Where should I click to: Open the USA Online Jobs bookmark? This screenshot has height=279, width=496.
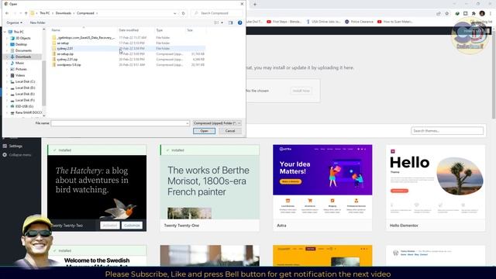[x=323, y=22]
